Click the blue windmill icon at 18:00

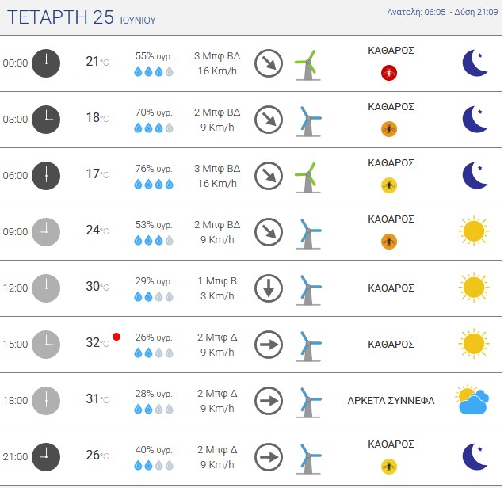pyautogui.click(x=308, y=402)
